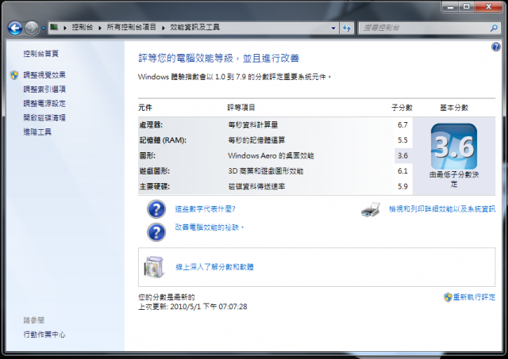Open 調整視覺效果 link
Viewport: 508px width, 359px height.
tap(44, 75)
